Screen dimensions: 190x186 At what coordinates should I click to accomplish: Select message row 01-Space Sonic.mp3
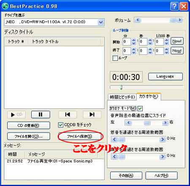tap(54, 161)
